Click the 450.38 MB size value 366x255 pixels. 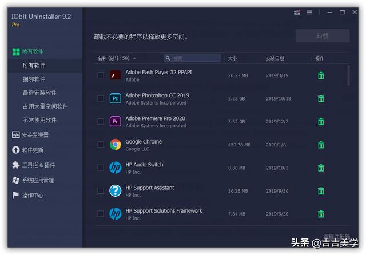pyautogui.click(x=239, y=145)
